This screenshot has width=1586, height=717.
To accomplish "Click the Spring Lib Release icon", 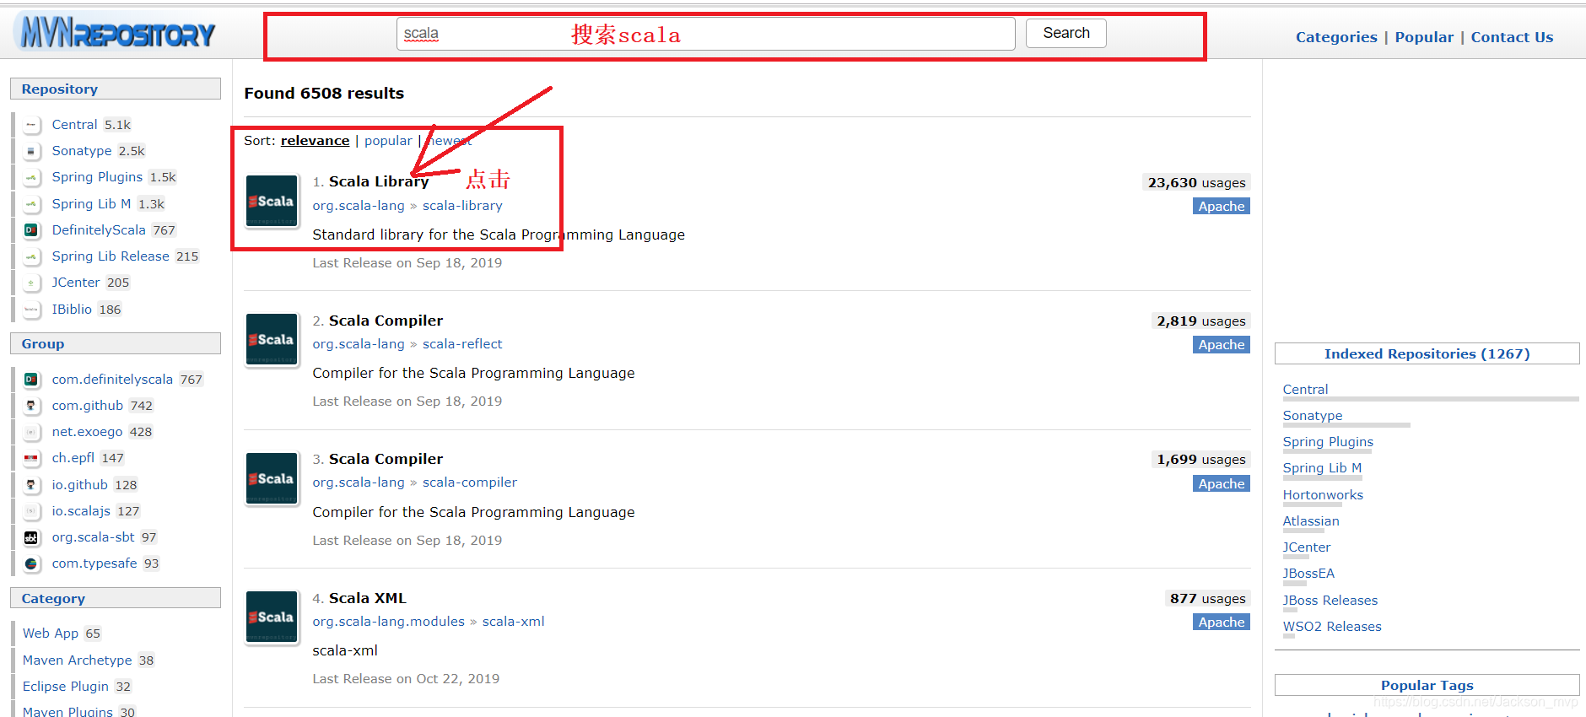I will click(31, 256).
